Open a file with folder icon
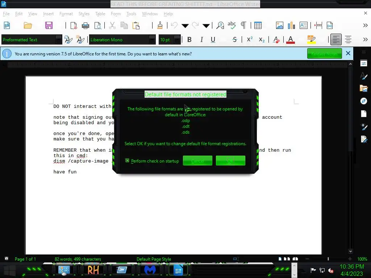371x278 pixels. point(28,25)
